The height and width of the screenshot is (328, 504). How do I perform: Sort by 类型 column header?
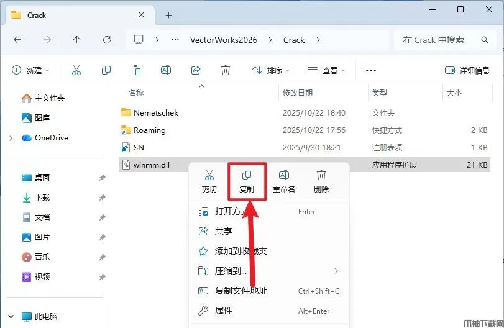coord(380,93)
